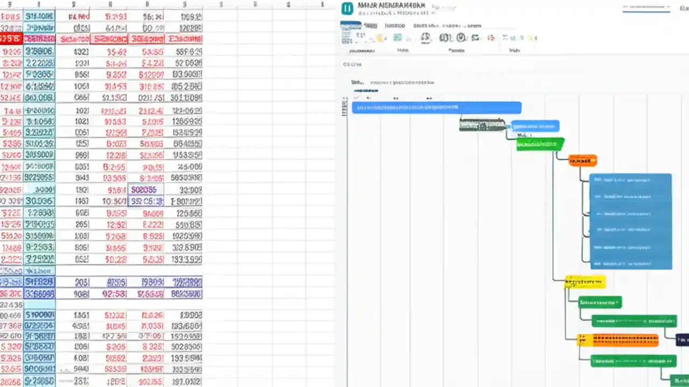Toggle the green task bar's milestone marker
The height and width of the screenshot is (387, 689).
point(562,144)
